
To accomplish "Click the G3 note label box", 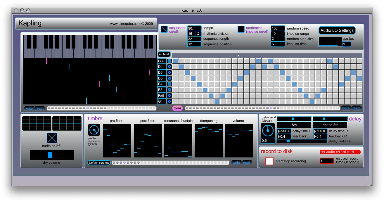I will [x=162, y=61].
